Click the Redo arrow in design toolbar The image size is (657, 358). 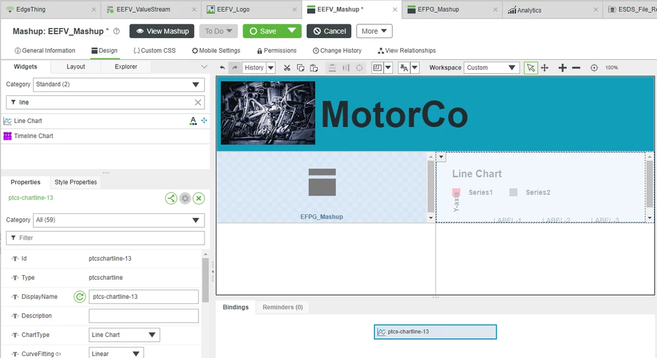click(x=235, y=68)
